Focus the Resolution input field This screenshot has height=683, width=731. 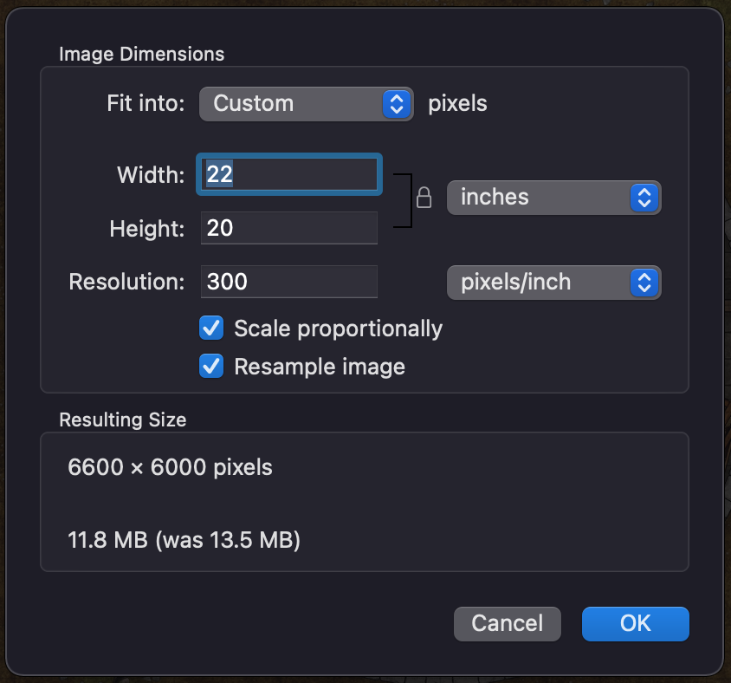coord(289,282)
